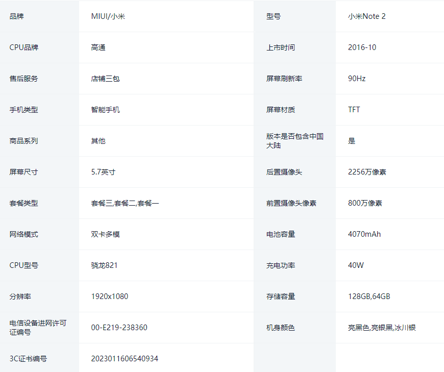The image size is (444, 372).
Task: Click the value '智能手机'
Action: point(105,110)
